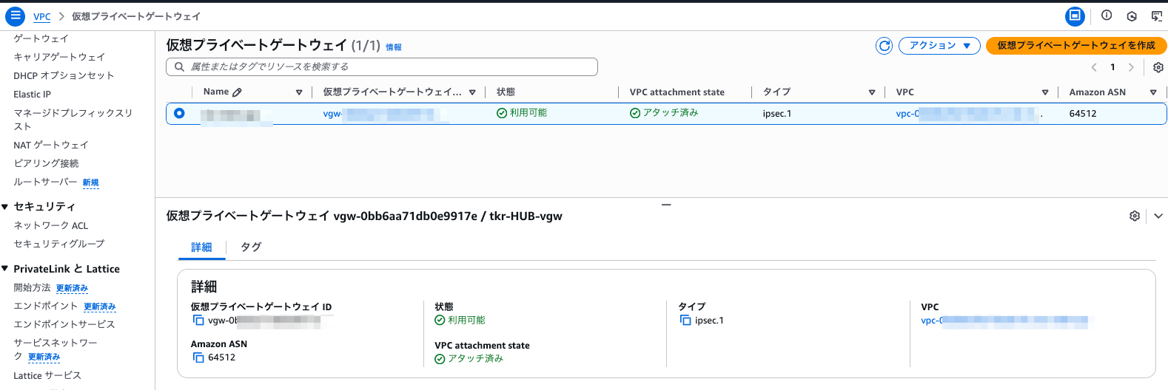Open the vpc link in detail panel
The image size is (1168, 390).
(x=1004, y=321)
